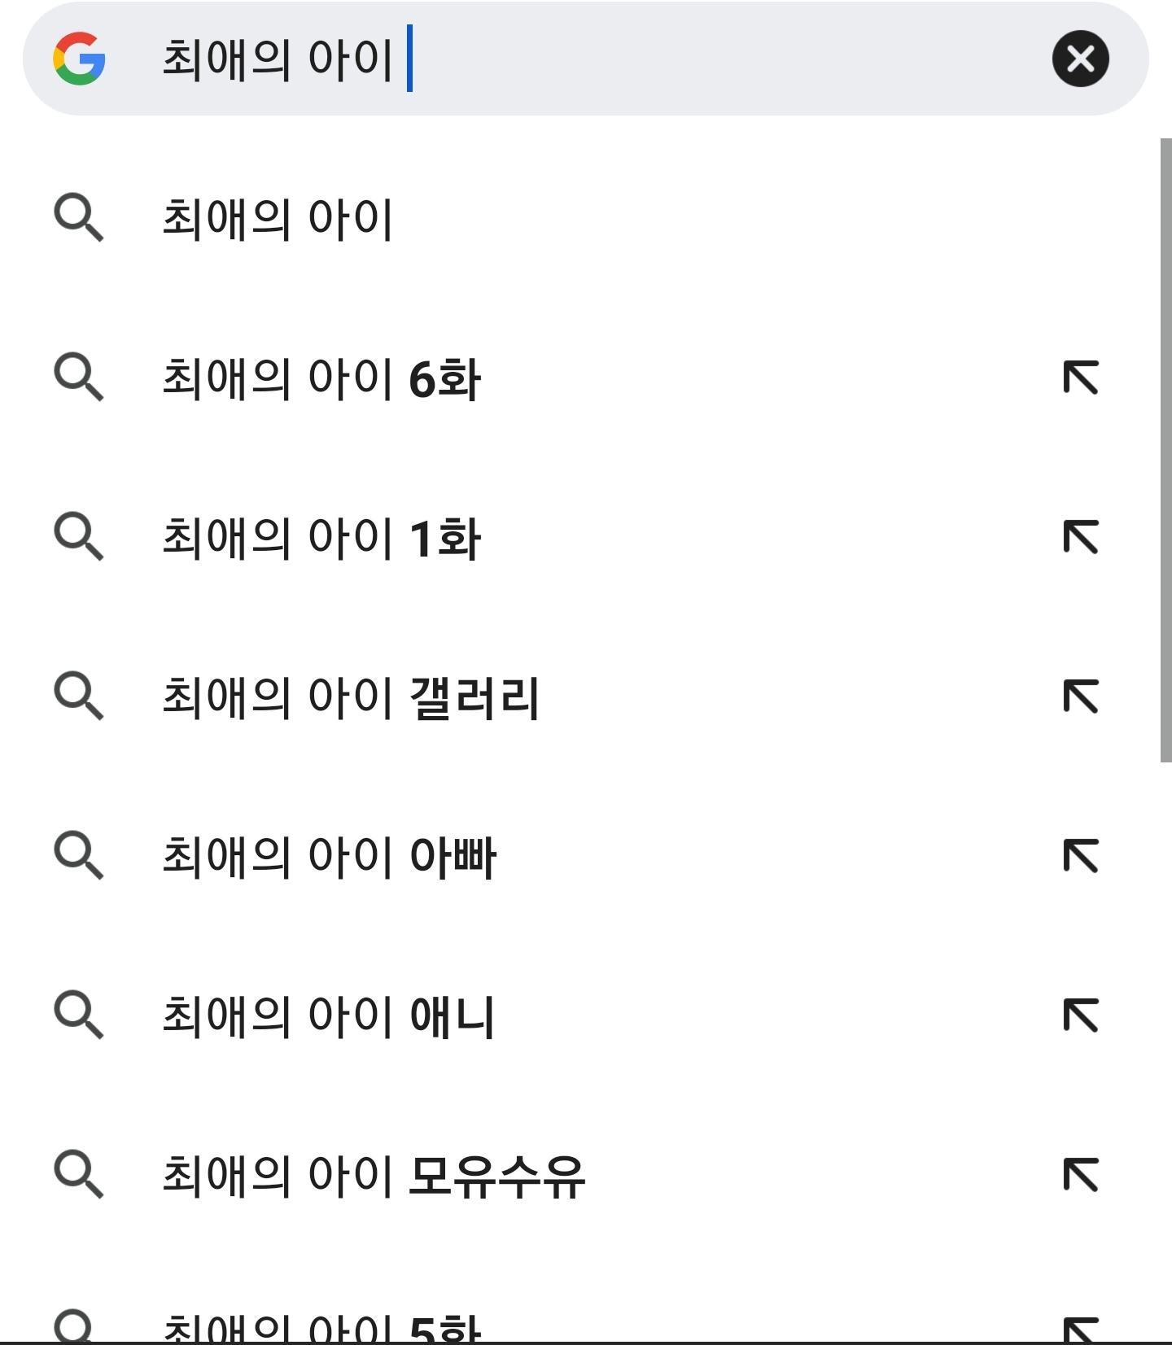Click the magnifier icon beside 애니 suggestion
1172x1345 pixels.
tap(79, 1015)
